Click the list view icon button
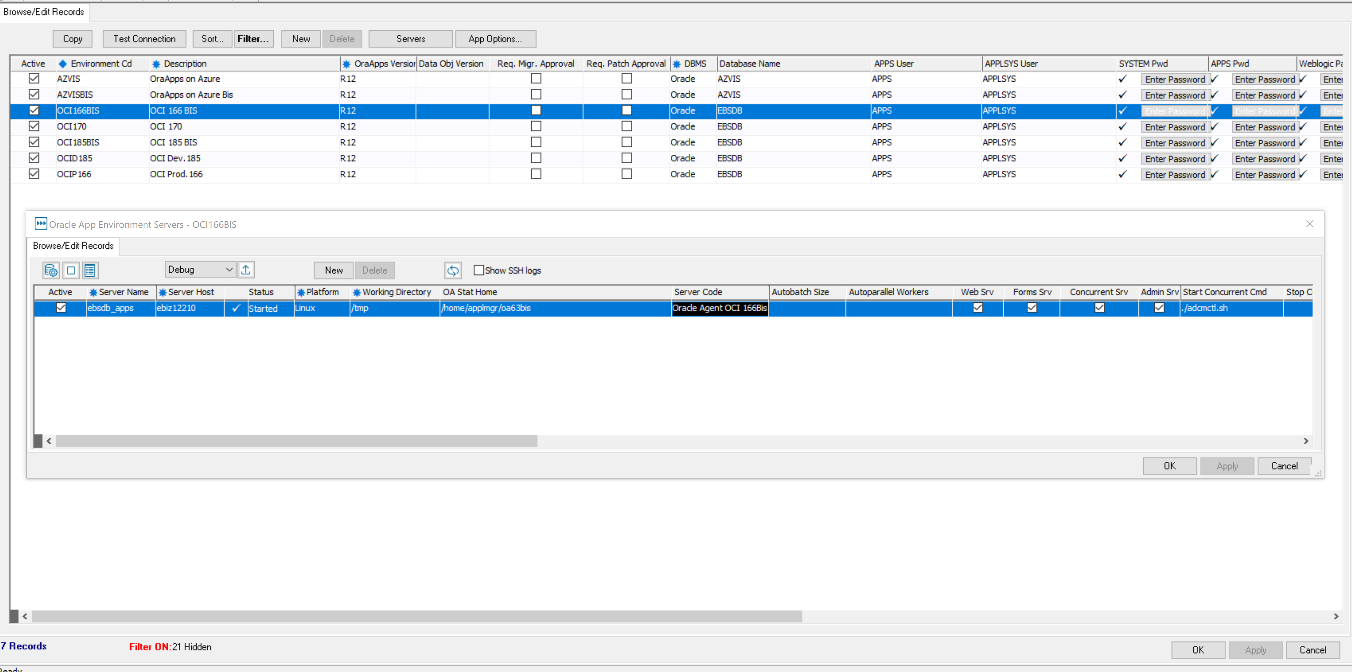This screenshot has width=1352, height=672. (x=90, y=271)
